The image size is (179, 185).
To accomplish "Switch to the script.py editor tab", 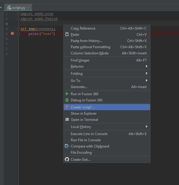I will point(18,8).
